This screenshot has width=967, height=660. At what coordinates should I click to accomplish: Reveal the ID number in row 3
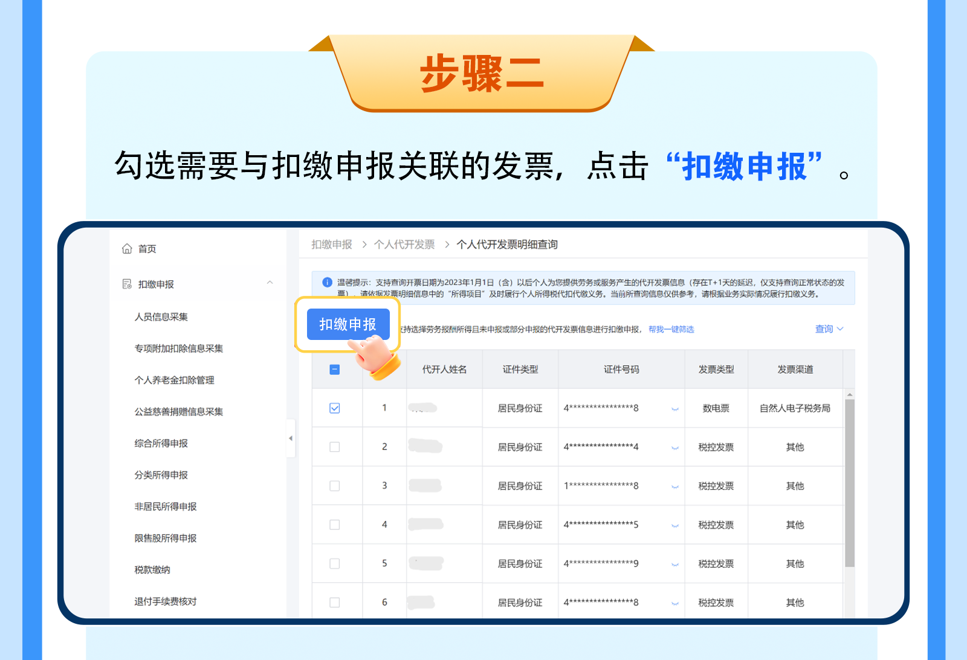tap(675, 487)
